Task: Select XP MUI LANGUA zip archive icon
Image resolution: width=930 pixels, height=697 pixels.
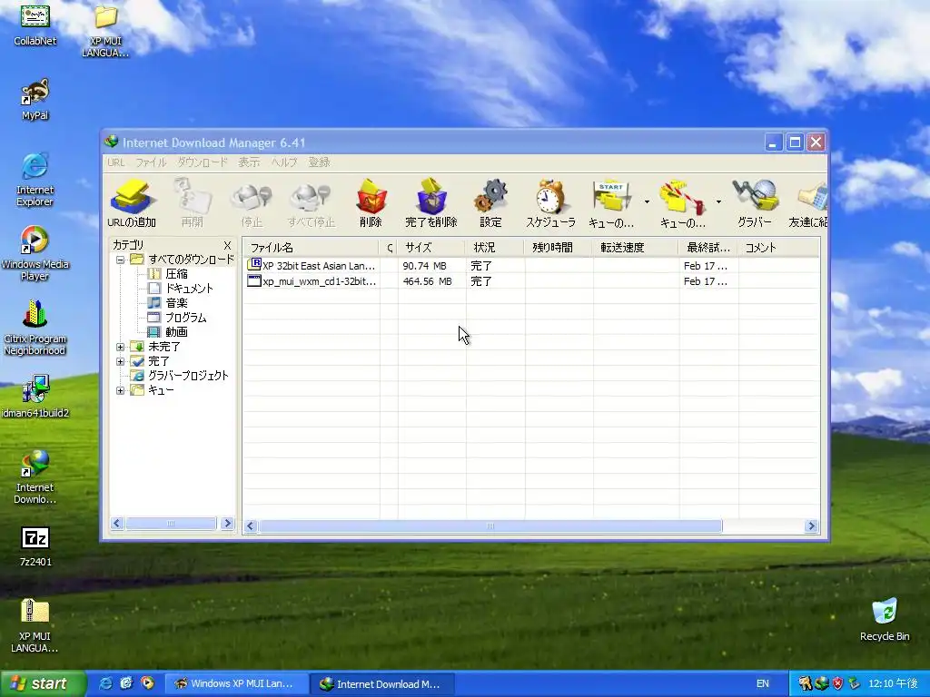Action: [35, 626]
